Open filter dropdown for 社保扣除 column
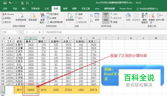This screenshot has height=96, width=167. (x=86, y=41)
